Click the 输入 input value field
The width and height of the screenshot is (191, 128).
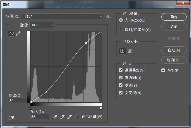[40, 117]
